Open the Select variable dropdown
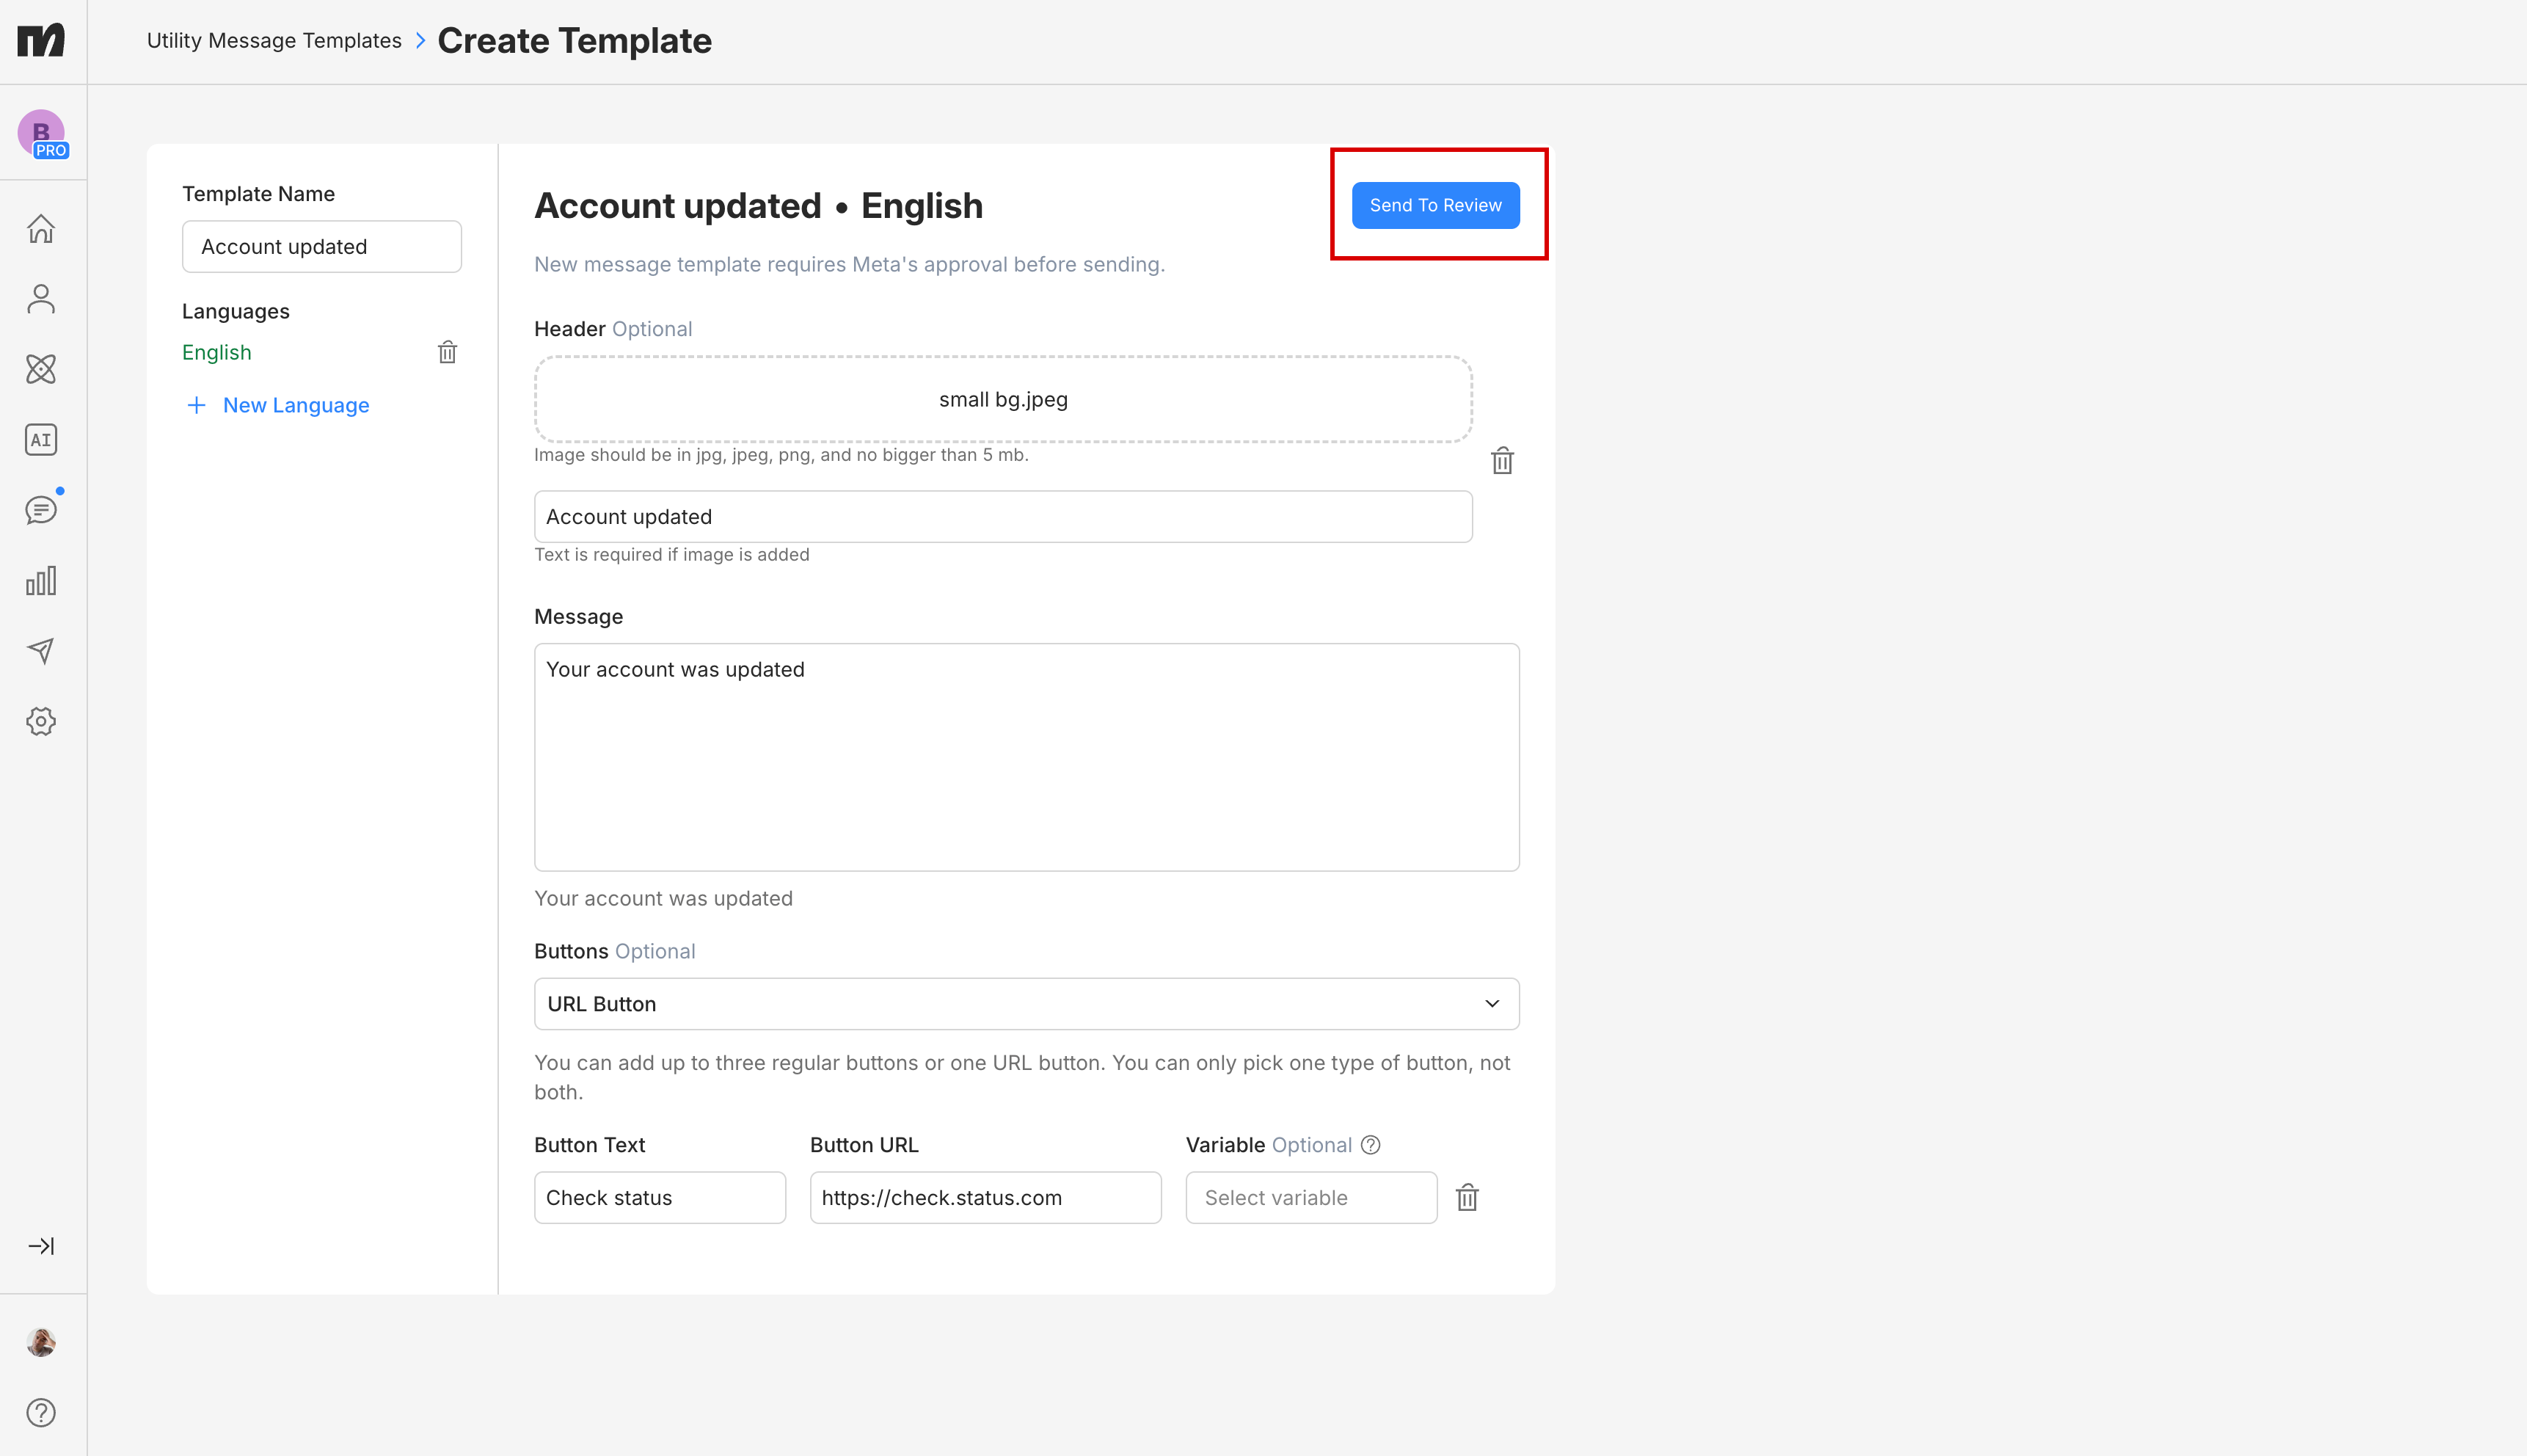This screenshot has width=2527, height=1456. [x=1310, y=1197]
